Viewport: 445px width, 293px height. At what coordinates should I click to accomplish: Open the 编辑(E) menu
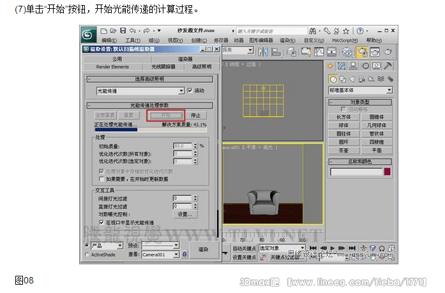click(x=109, y=41)
